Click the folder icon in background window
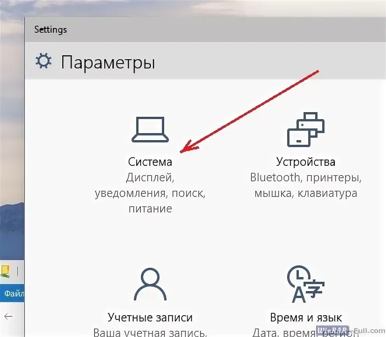386x337 pixels. coord(5,272)
